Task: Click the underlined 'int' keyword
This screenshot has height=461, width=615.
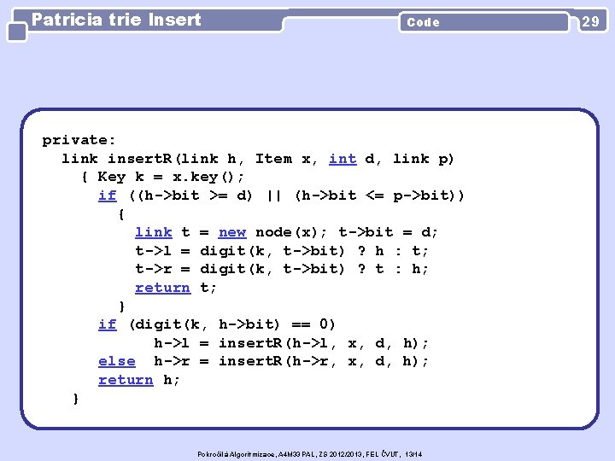Action: pos(343,159)
